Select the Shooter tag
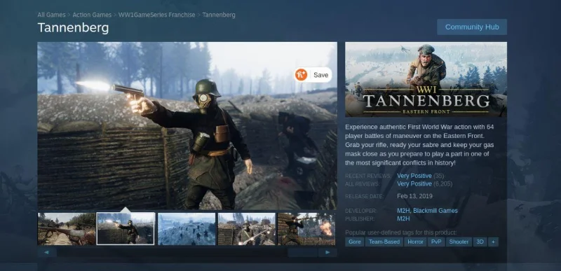 [x=459, y=242]
